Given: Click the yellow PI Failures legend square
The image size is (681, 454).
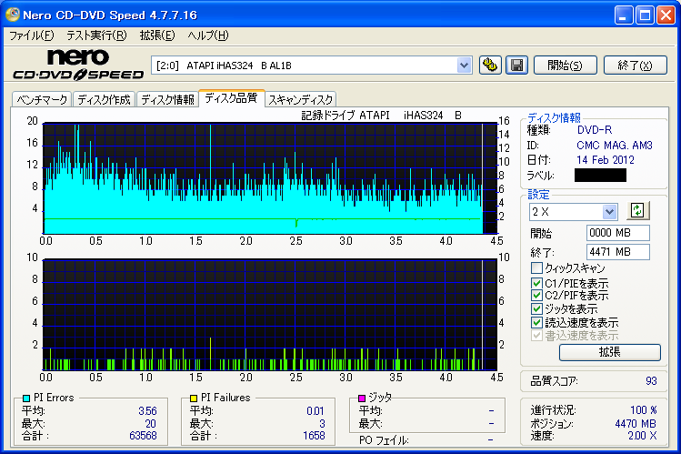Looking at the screenshot, I should coord(194,398).
